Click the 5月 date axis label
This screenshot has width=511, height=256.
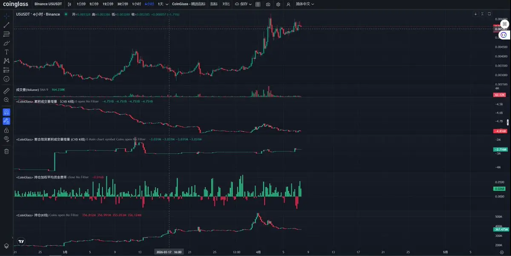tap(446, 252)
